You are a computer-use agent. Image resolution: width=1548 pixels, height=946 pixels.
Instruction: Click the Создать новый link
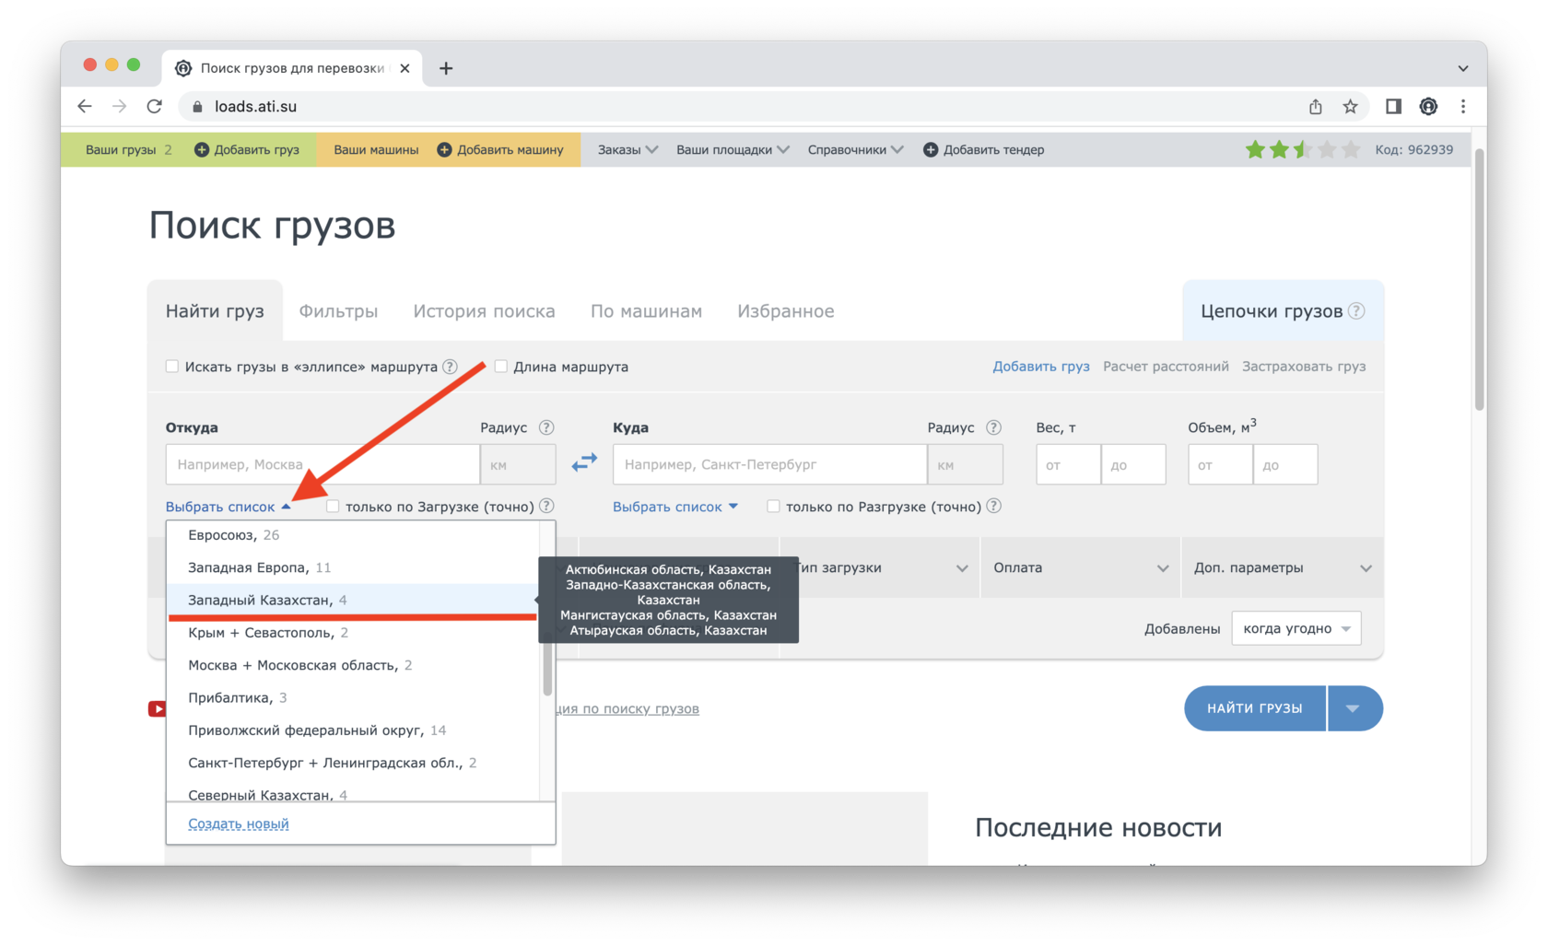[x=239, y=824]
